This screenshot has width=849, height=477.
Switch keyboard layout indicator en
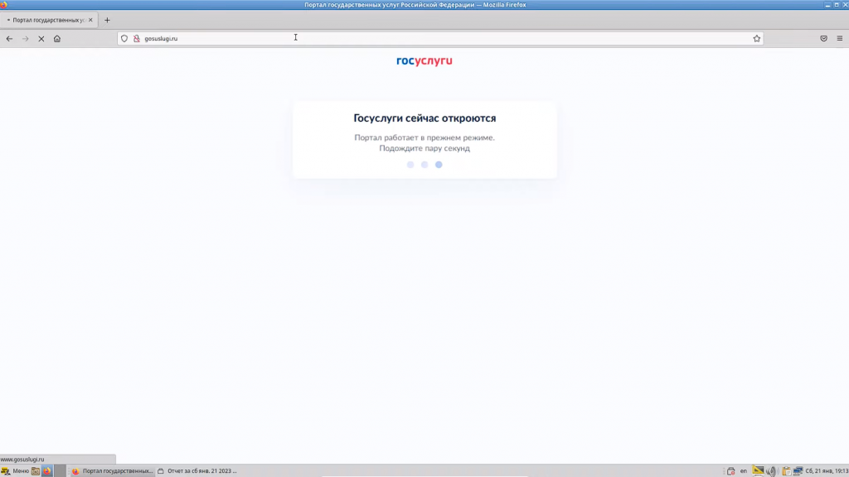[744, 471]
